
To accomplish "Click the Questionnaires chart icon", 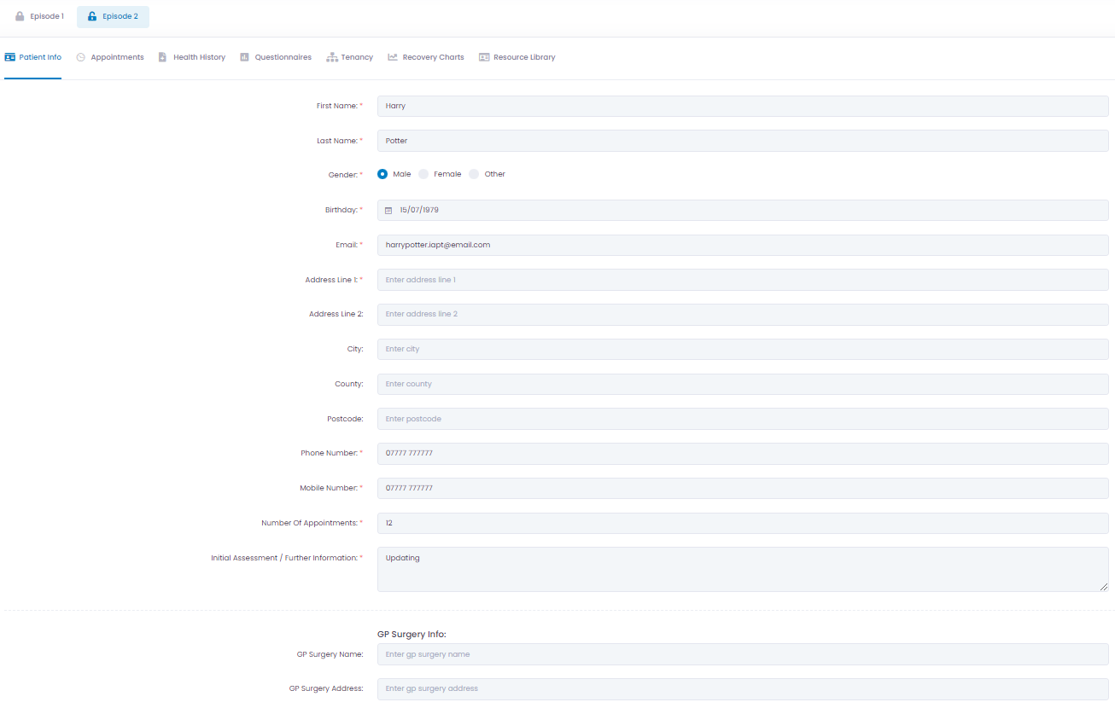I will pos(244,57).
